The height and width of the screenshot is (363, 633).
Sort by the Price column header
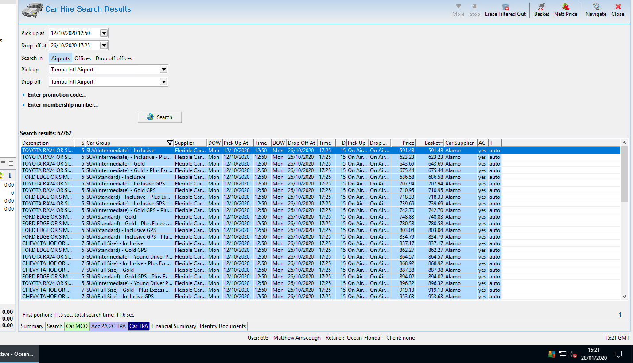(x=404, y=143)
